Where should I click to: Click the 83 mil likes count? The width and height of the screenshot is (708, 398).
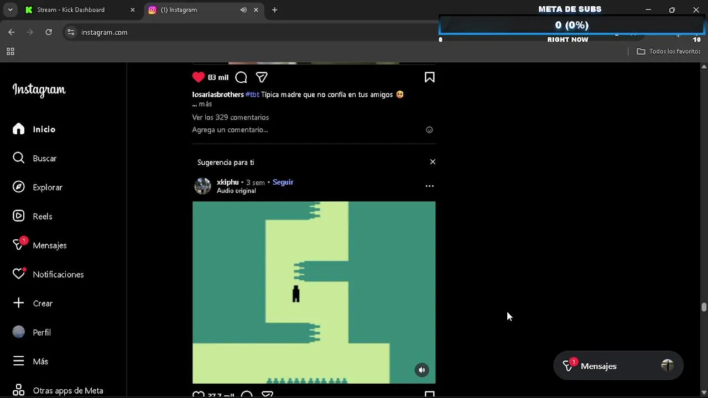coord(218,77)
